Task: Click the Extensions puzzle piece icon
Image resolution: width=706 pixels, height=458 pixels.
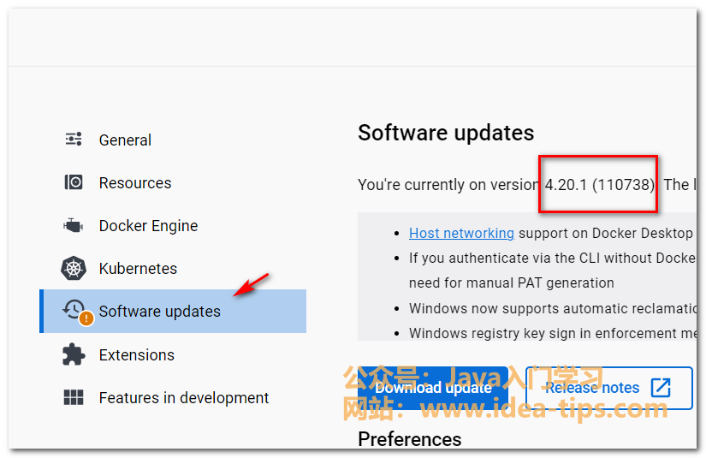Action: (74, 354)
